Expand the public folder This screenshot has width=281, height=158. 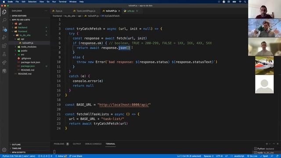pyautogui.click(x=24, y=51)
